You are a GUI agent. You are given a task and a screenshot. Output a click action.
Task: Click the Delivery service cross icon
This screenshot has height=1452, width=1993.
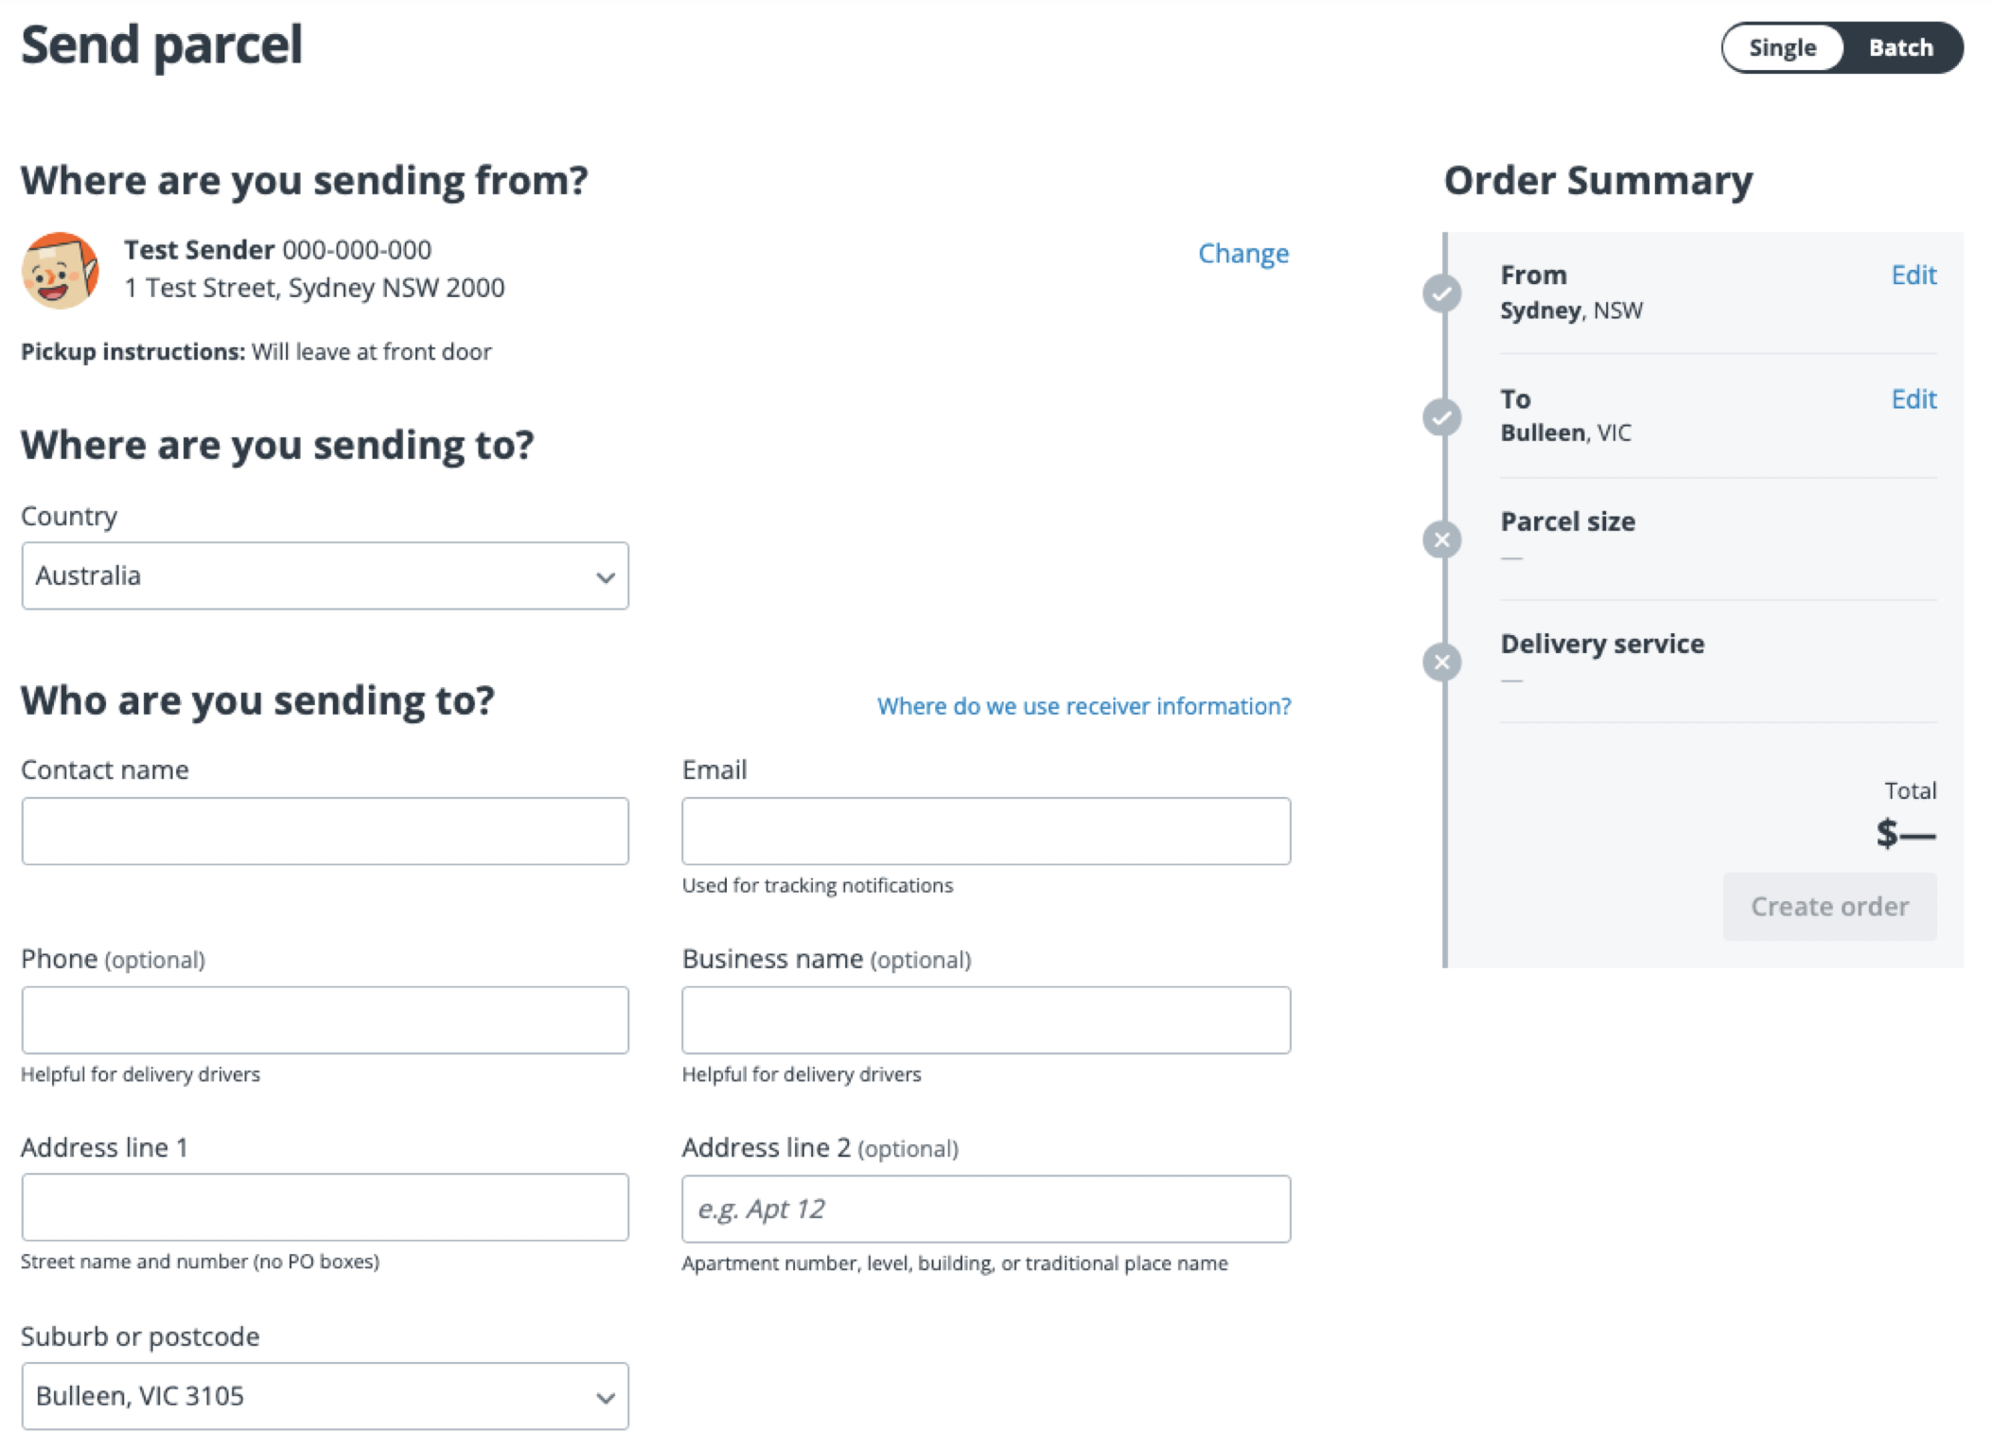[x=1441, y=662]
